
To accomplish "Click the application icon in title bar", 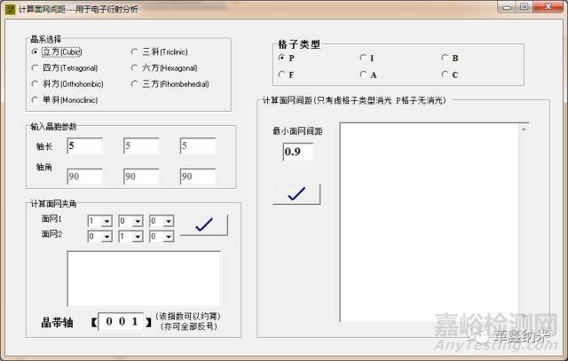I will click(x=10, y=9).
